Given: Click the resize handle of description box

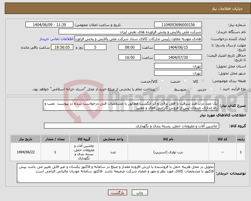Looking at the screenshot, I should pyautogui.click(x=45, y=109).
